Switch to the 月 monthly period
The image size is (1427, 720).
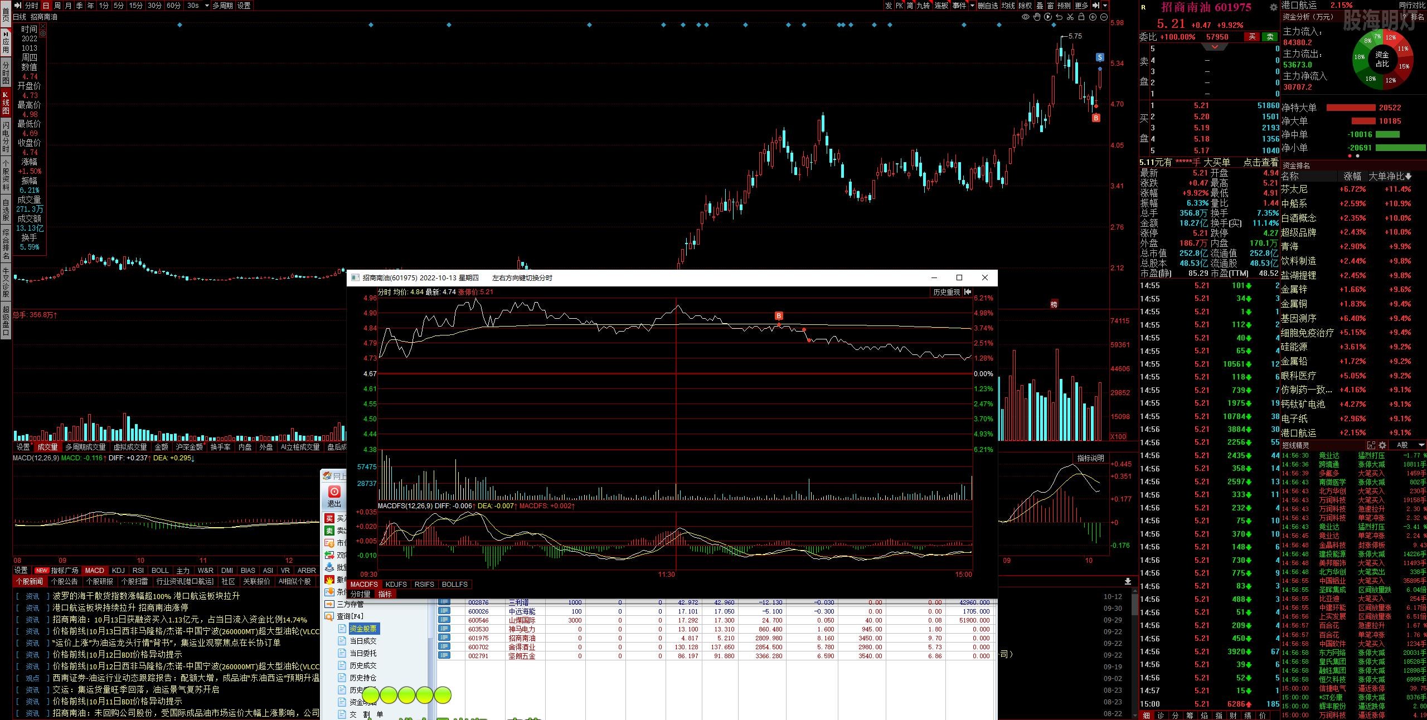(x=68, y=6)
